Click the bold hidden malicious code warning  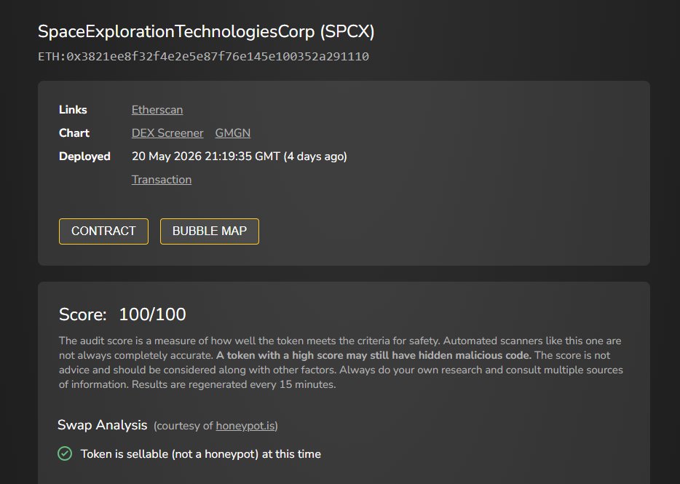[x=373, y=355]
